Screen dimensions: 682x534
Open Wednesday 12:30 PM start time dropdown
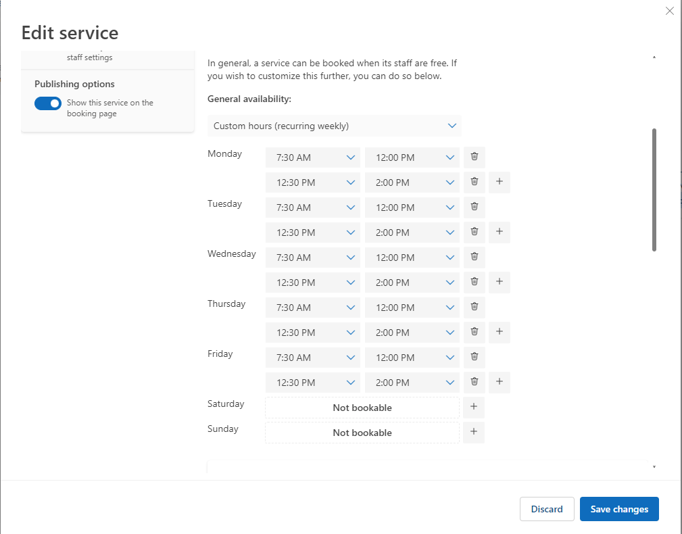313,283
